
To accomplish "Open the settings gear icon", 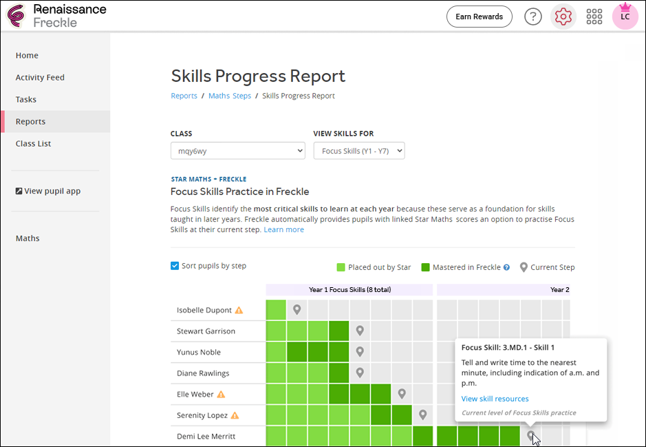I will coord(563,17).
